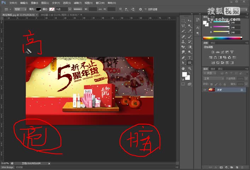The image size is (250, 170).
Task: Toggle lock image pixels (brush lock icon)
Action: pos(216,84)
